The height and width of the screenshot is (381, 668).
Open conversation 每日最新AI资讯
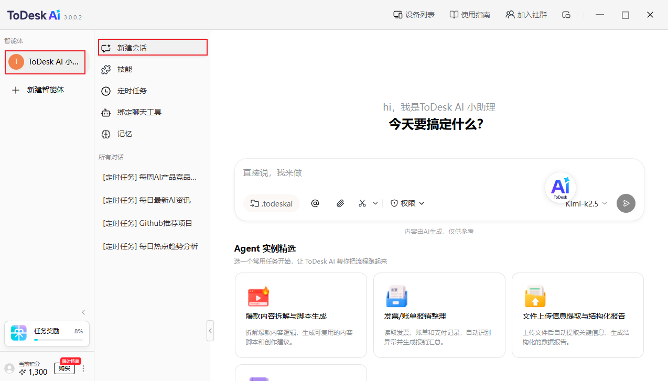point(147,200)
